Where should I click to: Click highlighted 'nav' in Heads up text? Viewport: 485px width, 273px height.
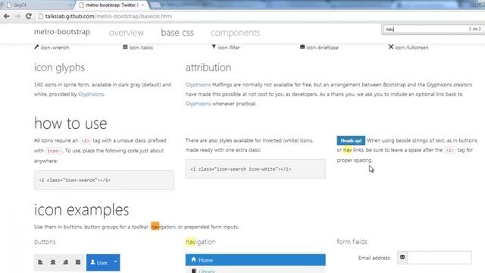[x=347, y=150]
